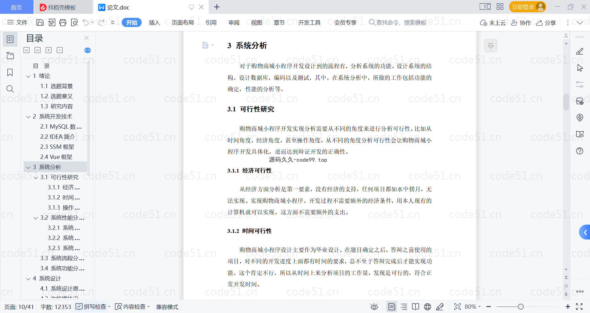The image size is (590, 313).
Task: Toggle eye-protection mode in status bar
Action: pyautogui.click(x=374, y=307)
